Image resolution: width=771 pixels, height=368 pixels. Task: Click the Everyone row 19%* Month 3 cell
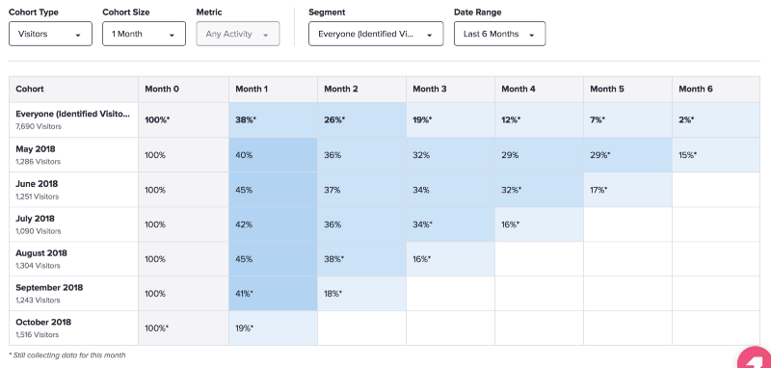[450, 119]
